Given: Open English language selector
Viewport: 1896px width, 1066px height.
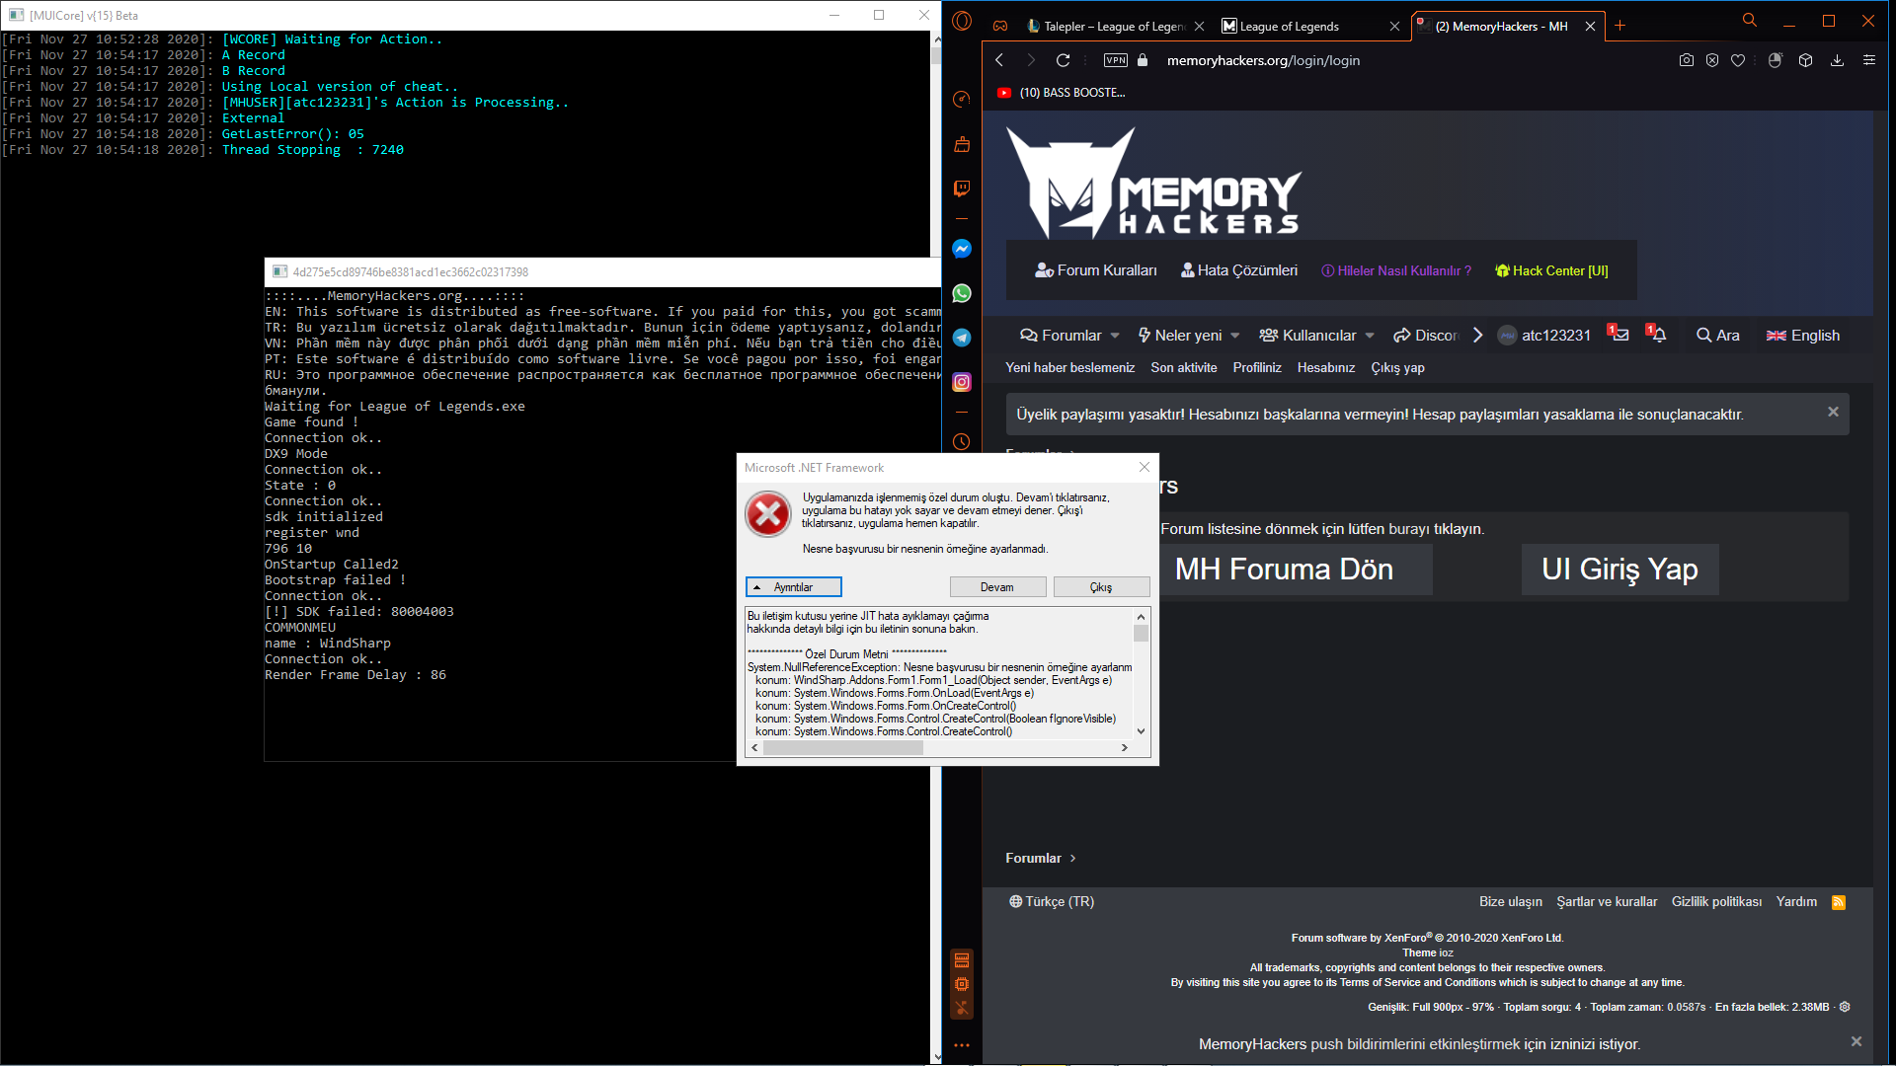Looking at the screenshot, I should [1803, 336].
